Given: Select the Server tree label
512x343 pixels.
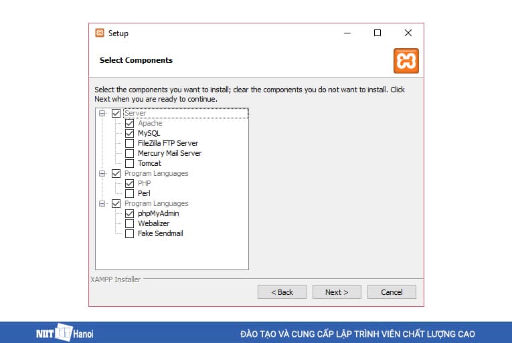Looking at the screenshot, I should pyautogui.click(x=135, y=113).
